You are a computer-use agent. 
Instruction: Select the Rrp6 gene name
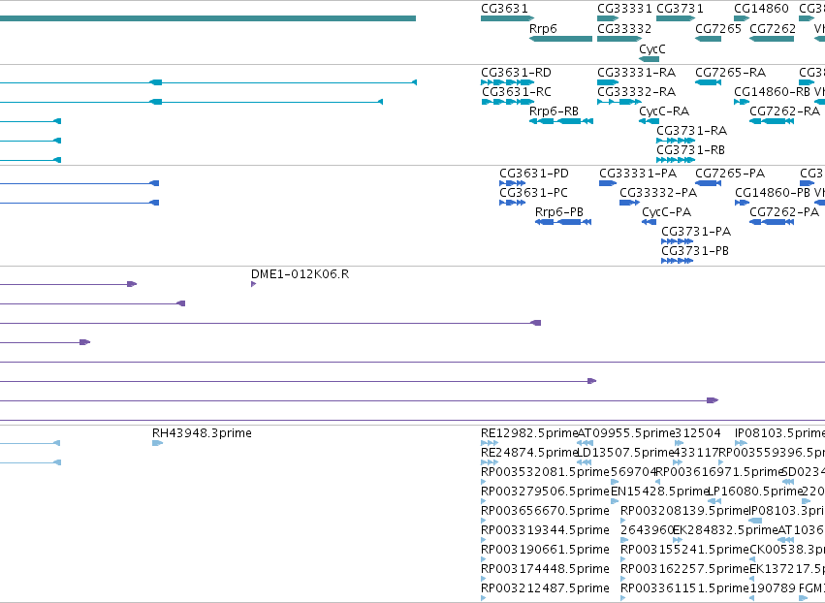[543, 29]
